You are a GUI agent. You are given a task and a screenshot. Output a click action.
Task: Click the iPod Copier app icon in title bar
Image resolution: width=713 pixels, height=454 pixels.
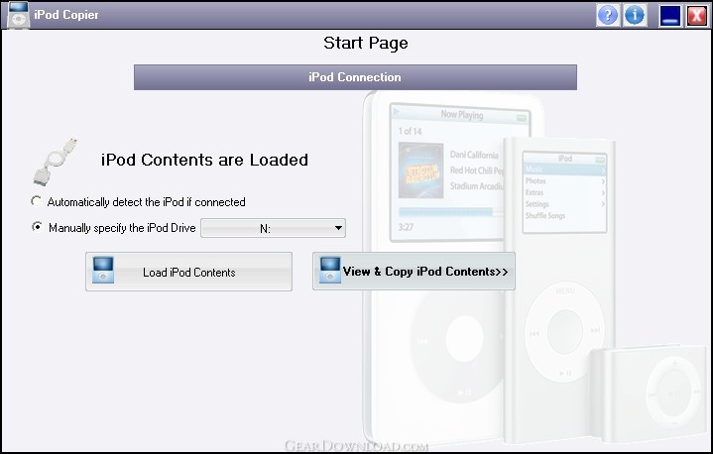pyautogui.click(x=18, y=15)
